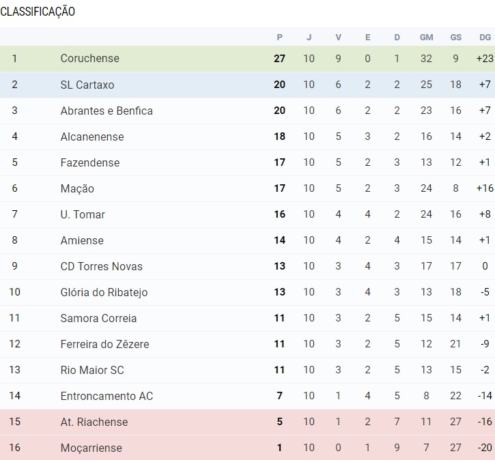Open the At. Riachense team page
The image size is (495, 460).
click(94, 422)
